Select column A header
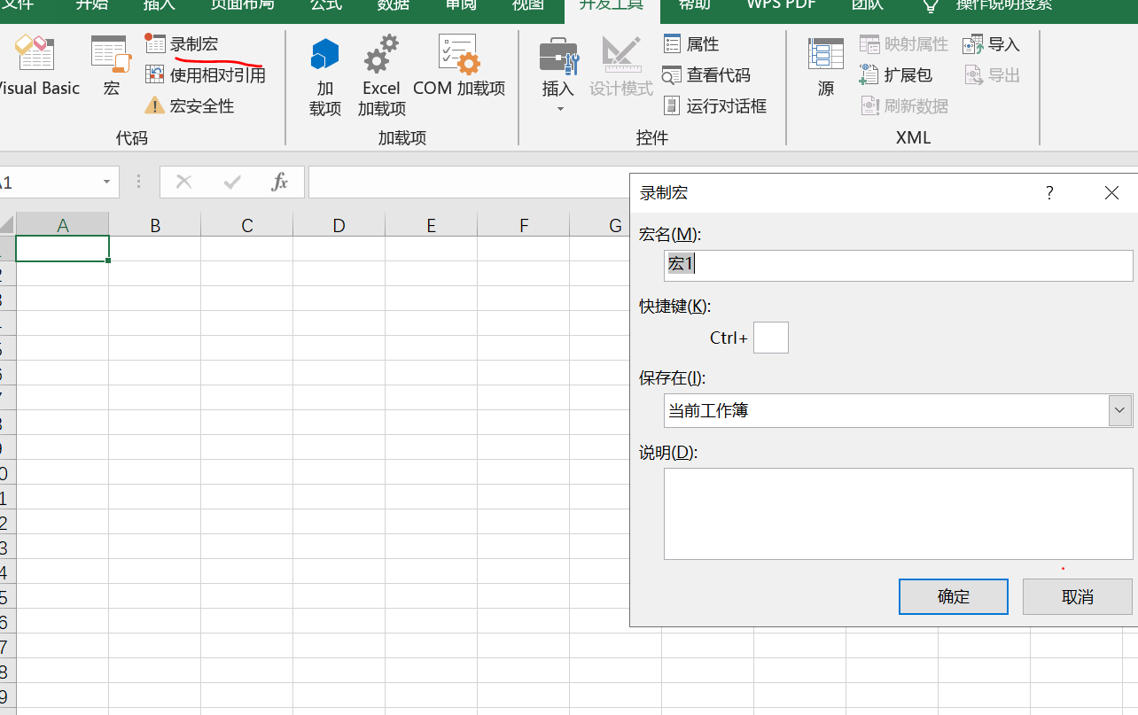Image resolution: width=1138 pixels, height=715 pixels. (x=63, y=225)
